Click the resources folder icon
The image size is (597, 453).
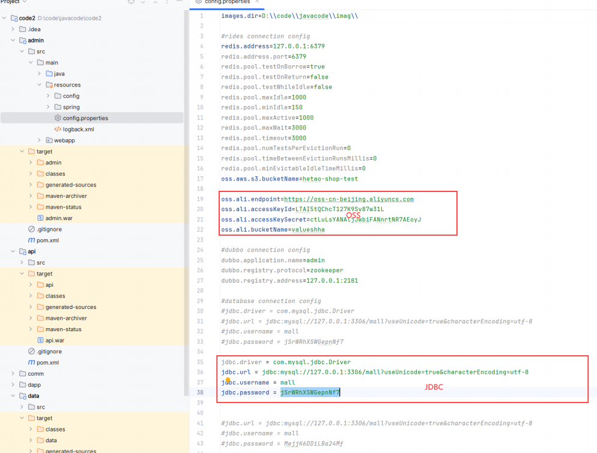tap(49, 85)
